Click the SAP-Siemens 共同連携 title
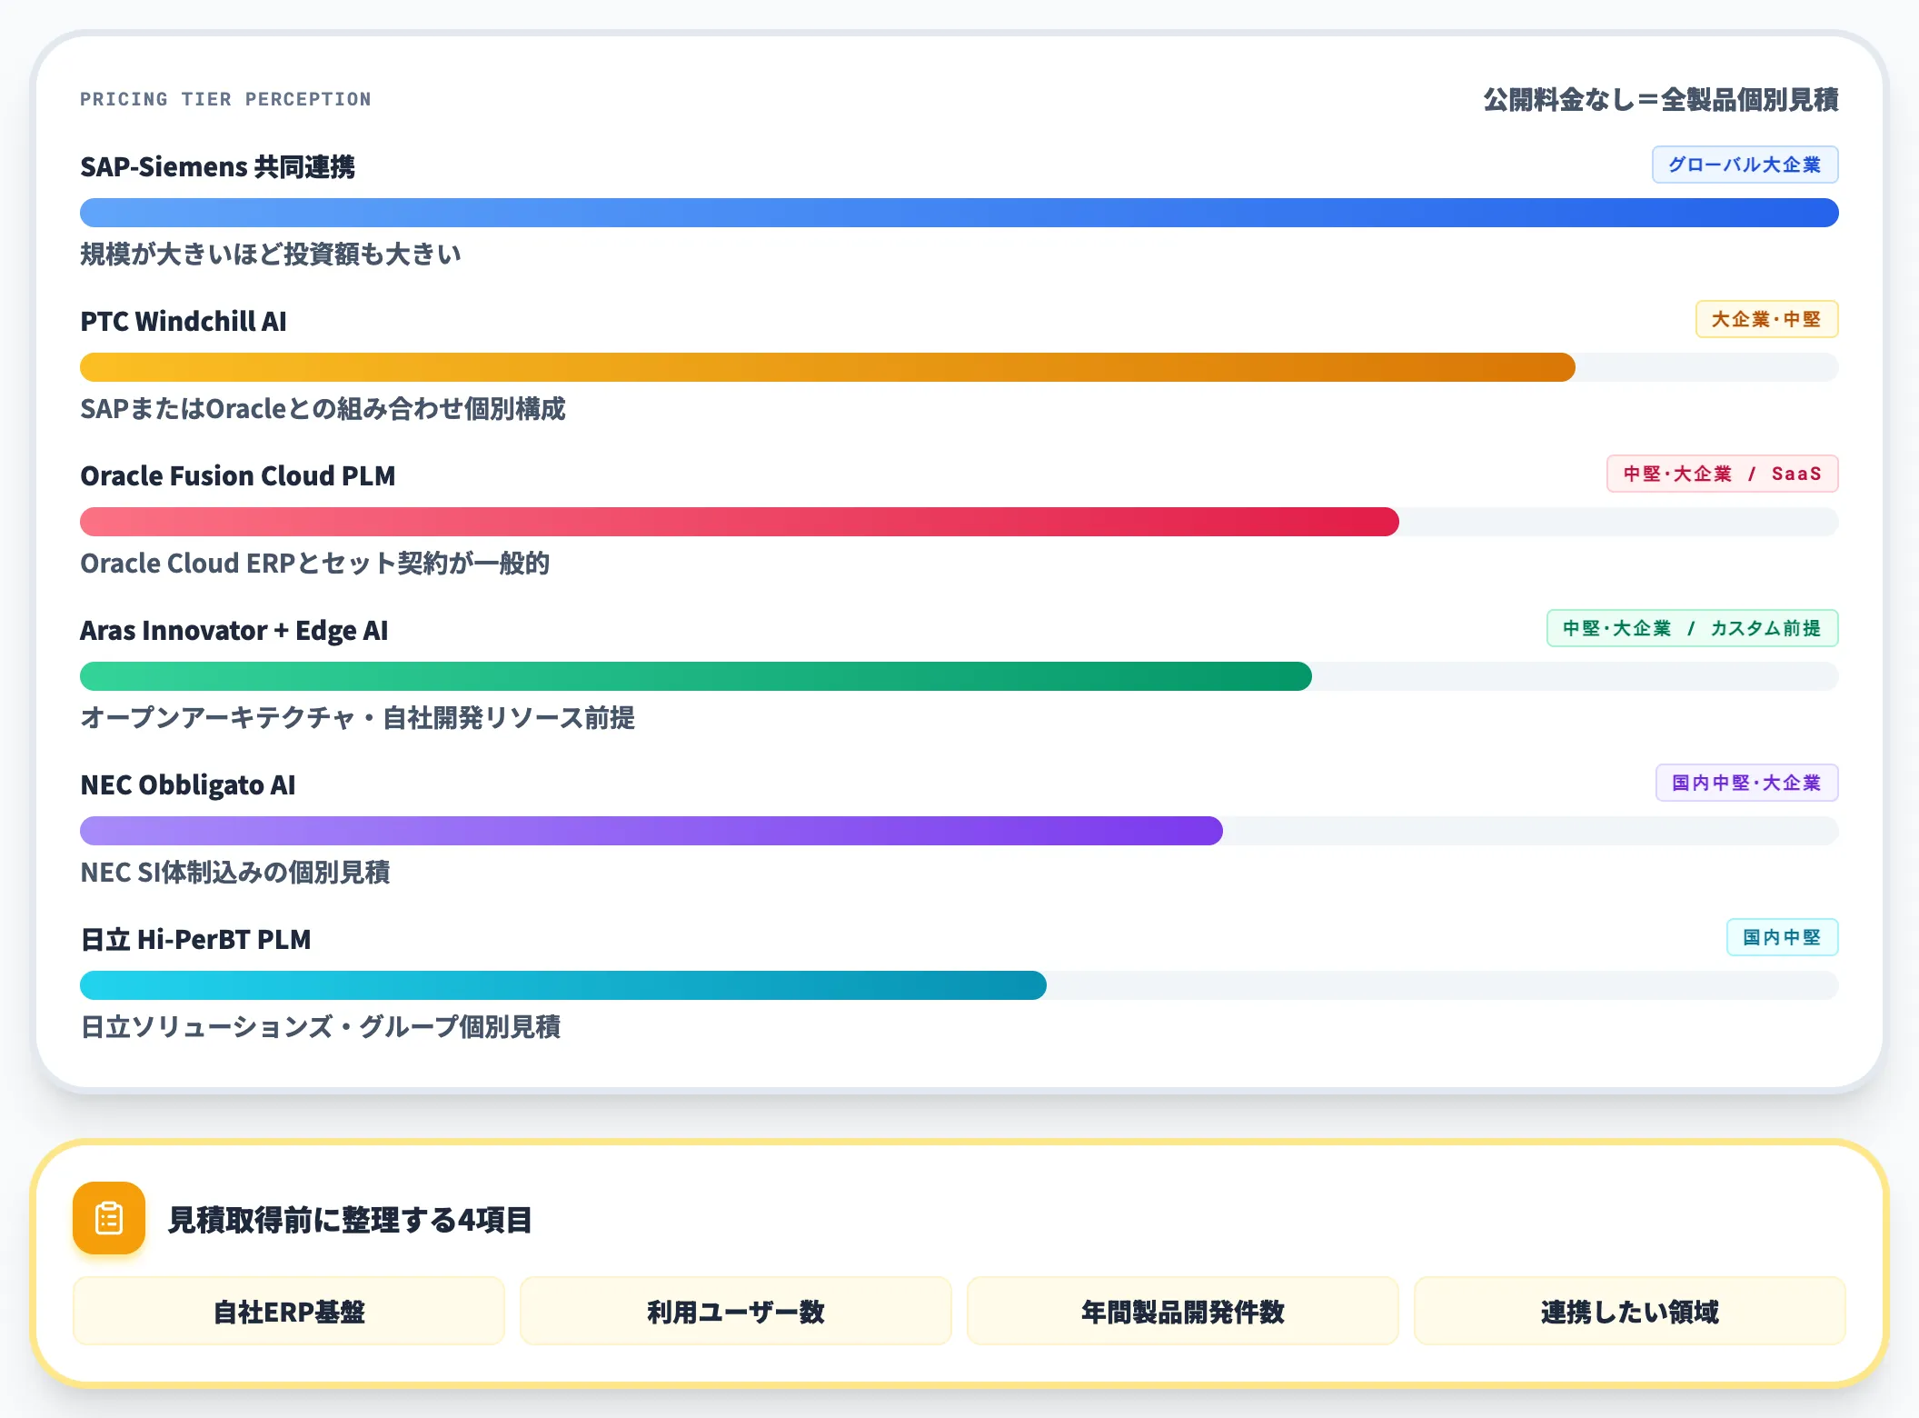The width and height of the screenshot is (1919, 1418). (217, 167)
